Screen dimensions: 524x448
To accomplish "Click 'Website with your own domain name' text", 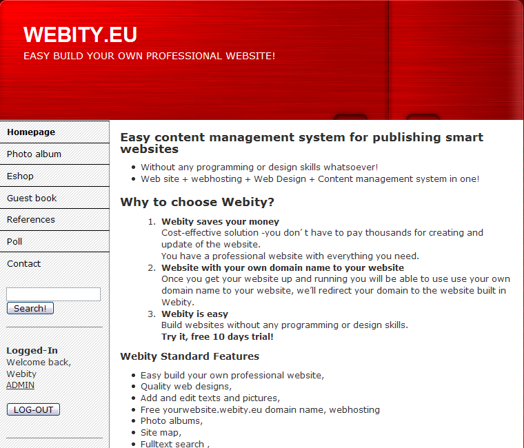I will coord(283,267).
